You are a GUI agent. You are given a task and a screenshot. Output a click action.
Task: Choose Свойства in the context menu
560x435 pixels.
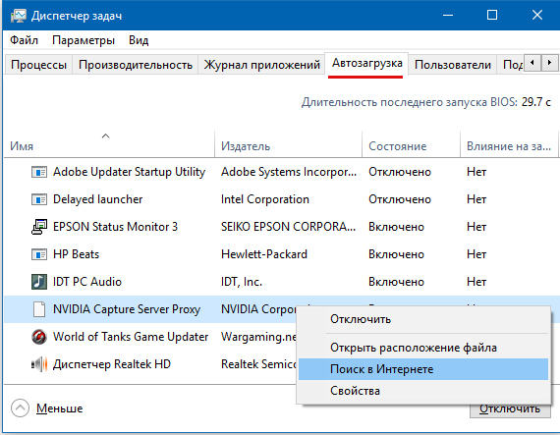coord(423,391)
